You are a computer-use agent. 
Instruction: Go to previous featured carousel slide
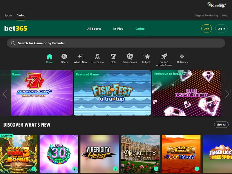pyautogui.click(x=5, y=94)
